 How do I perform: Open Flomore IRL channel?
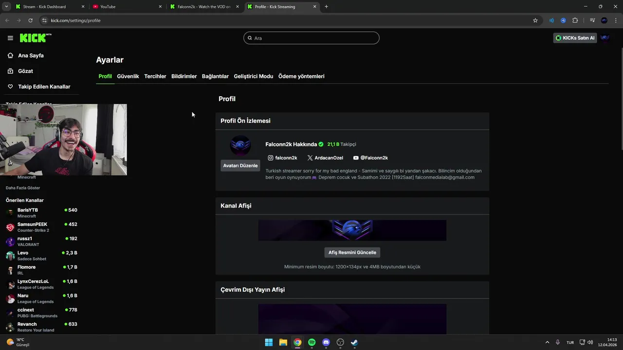pyautogui.click(x=41, y=270)
